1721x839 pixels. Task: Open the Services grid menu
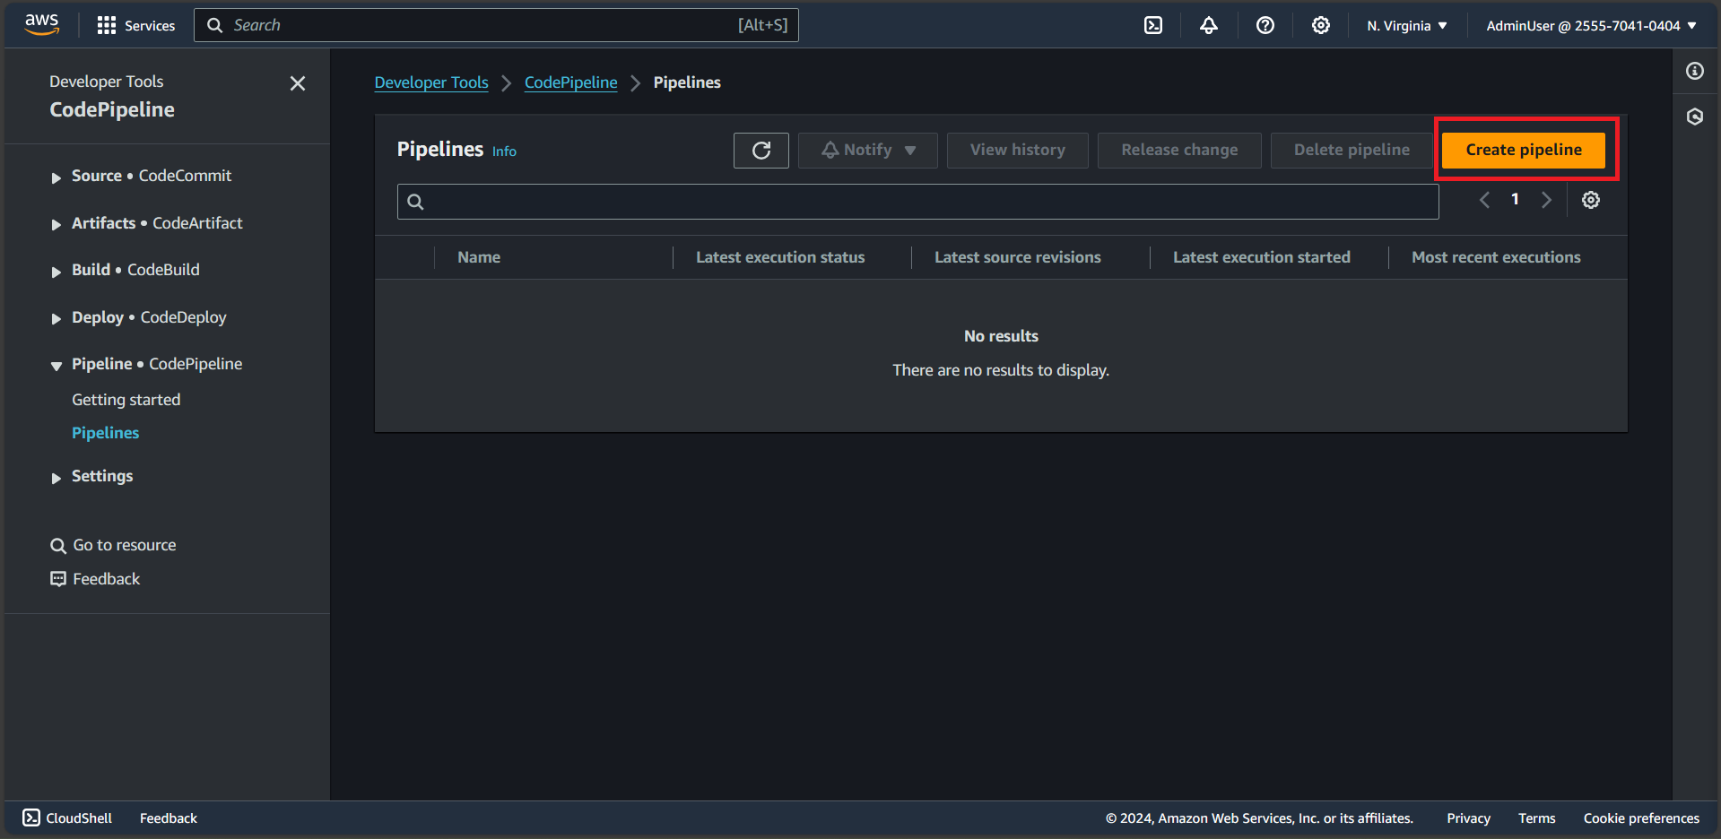tap(136, 25)
